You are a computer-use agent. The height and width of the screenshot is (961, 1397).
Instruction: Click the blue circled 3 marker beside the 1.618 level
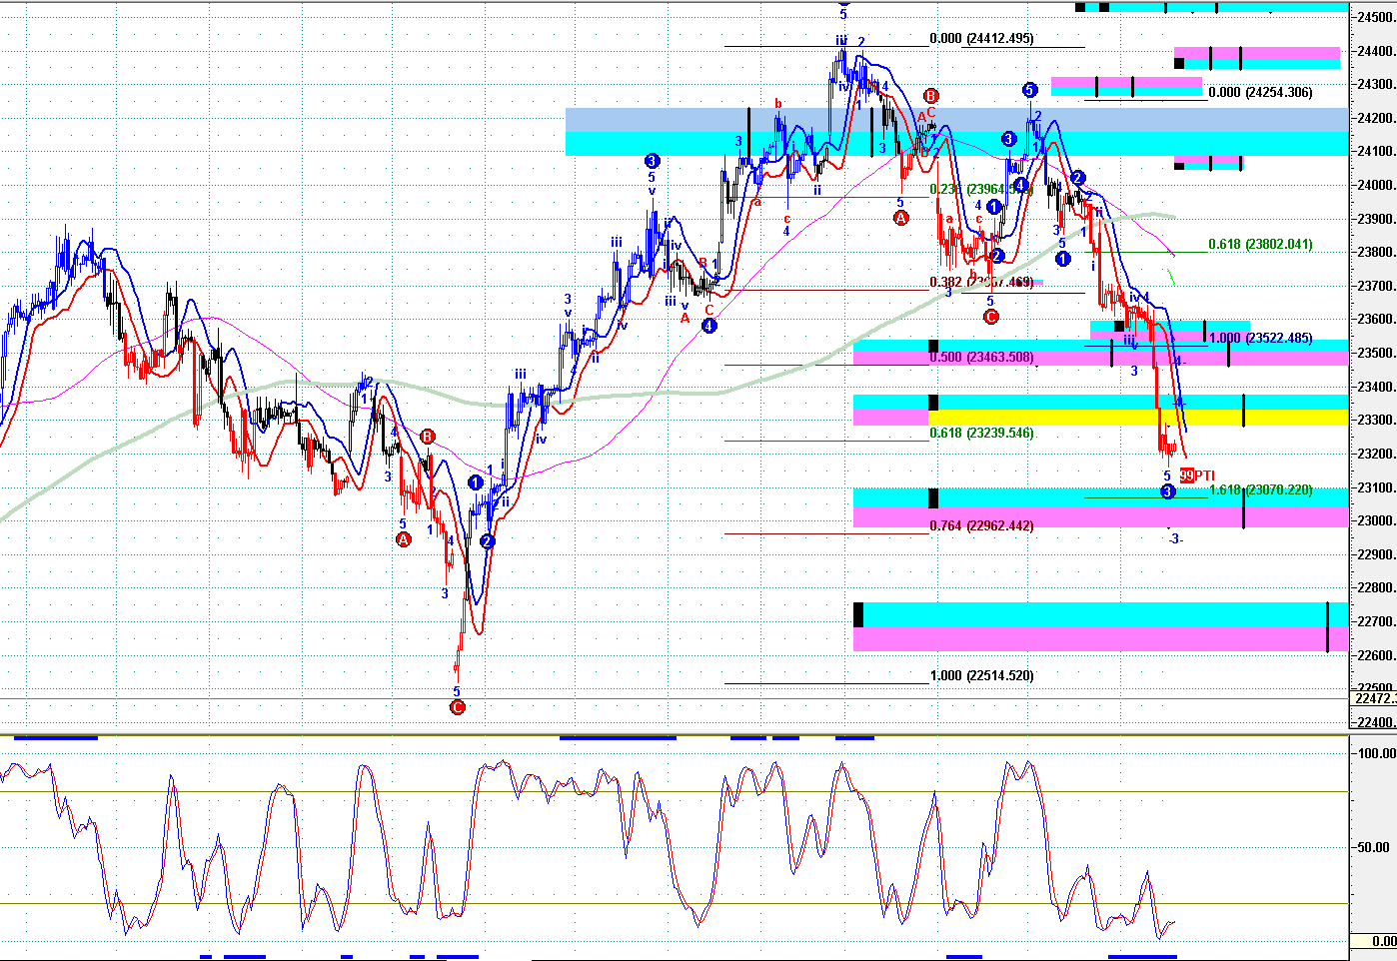pyautogui.click(x=1167, y=491)
